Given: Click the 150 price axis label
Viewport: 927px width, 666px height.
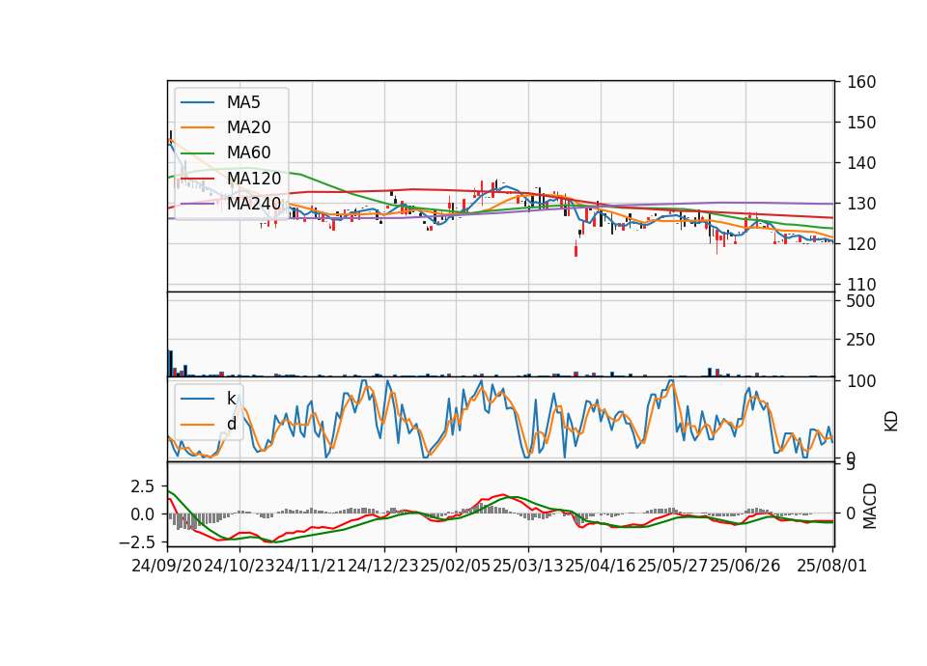Looking at the screenshot, I should point(860,123).
